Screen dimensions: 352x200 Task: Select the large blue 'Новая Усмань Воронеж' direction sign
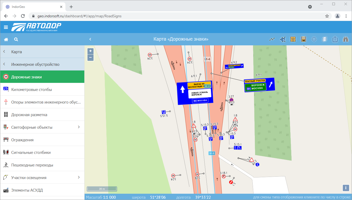195,93
